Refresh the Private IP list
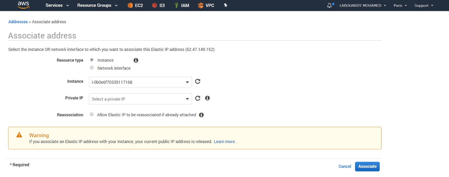The width and height of the screenshot is (449, 177). point(198,98)
